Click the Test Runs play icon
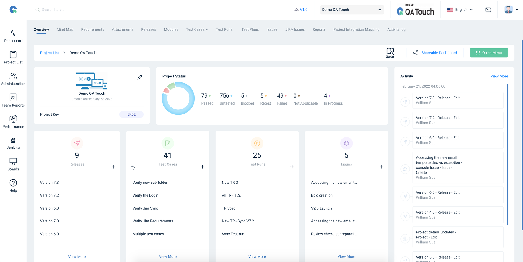The image size is (523, 262). pyautogui.click(x=257, y=143)
